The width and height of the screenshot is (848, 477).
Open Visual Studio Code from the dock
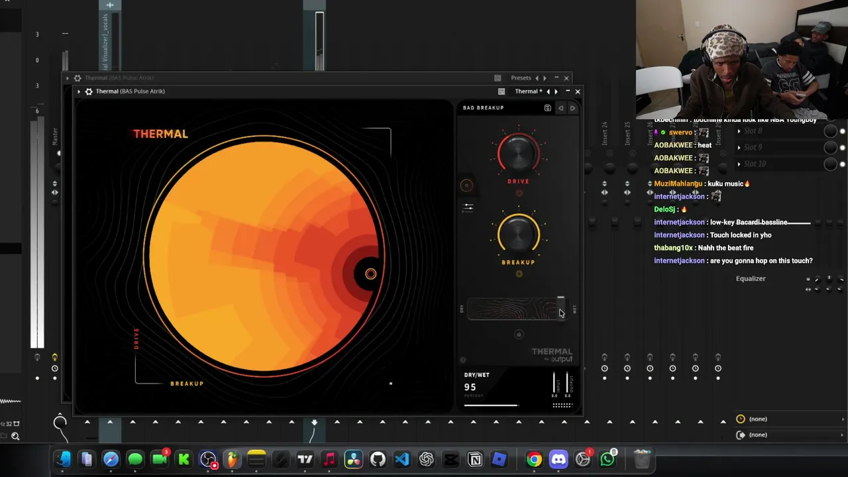pos(401,459)
